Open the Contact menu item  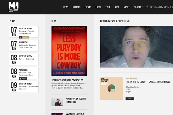[x=138, y=7]
